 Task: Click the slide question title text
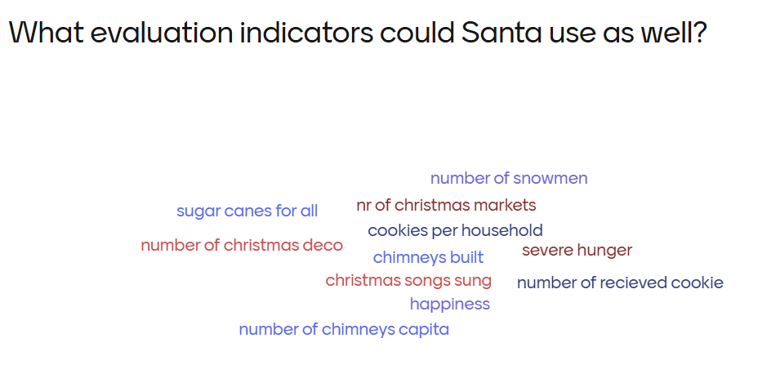click(357, 33)
